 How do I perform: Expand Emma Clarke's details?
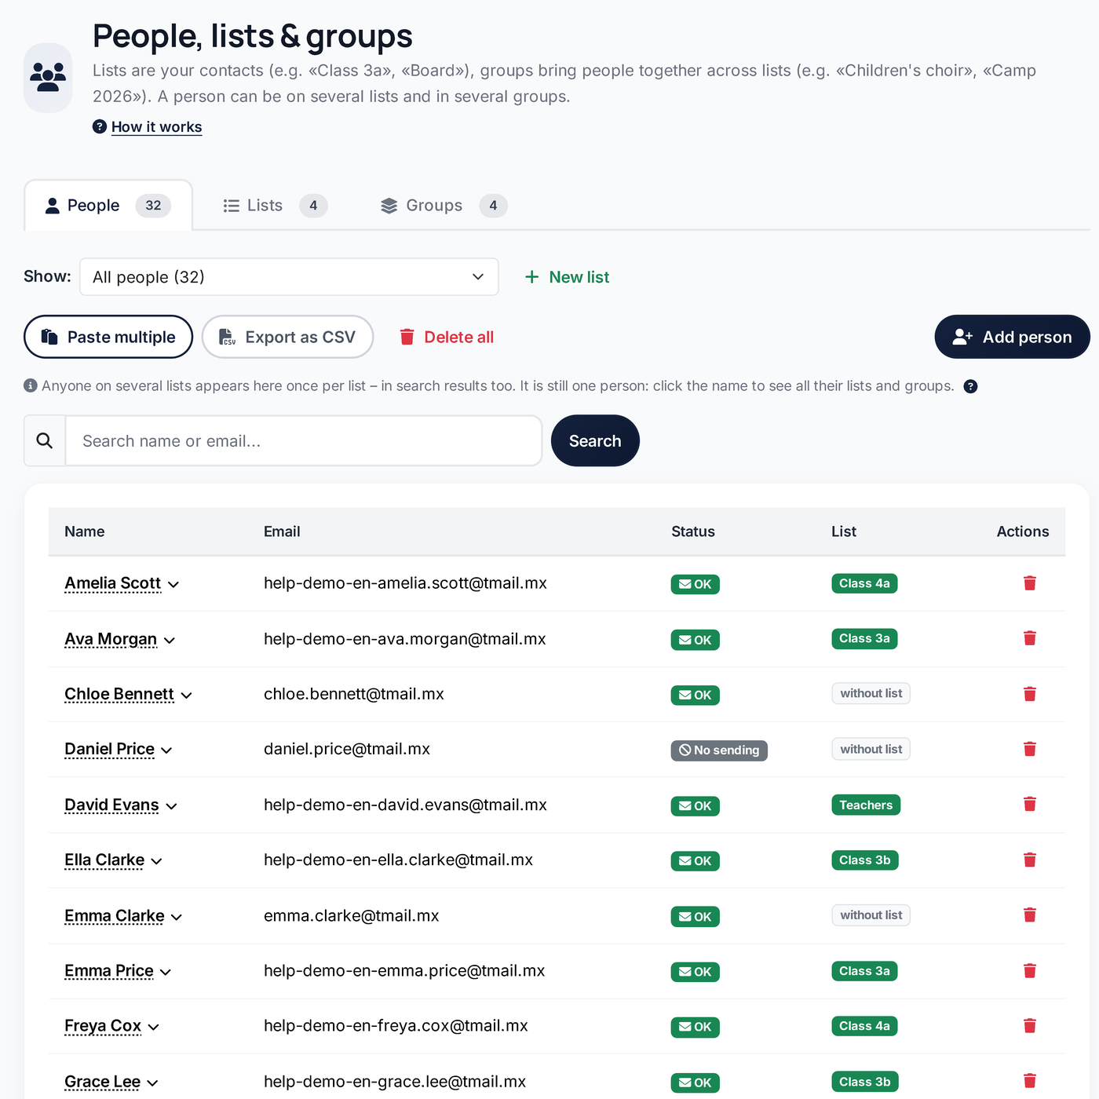(x=177, y=917)
